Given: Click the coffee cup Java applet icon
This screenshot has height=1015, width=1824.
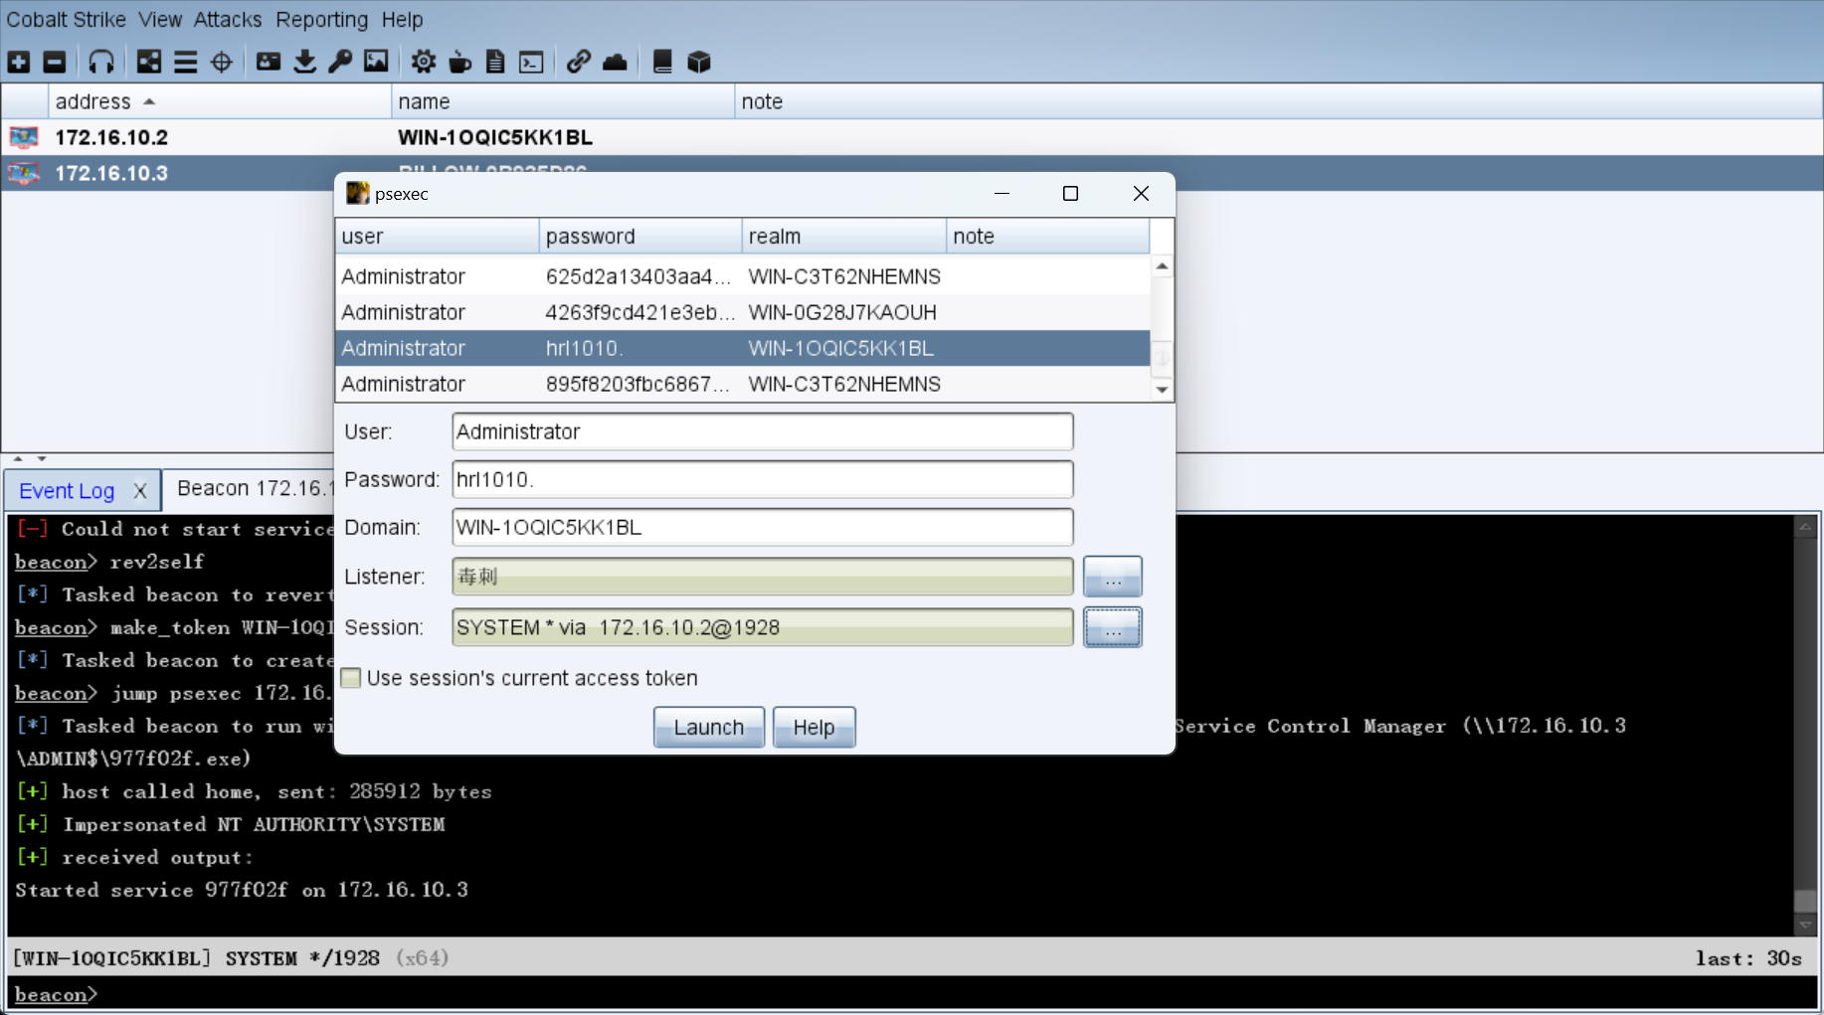Looking at the screenshot, I should click(459, 62).
